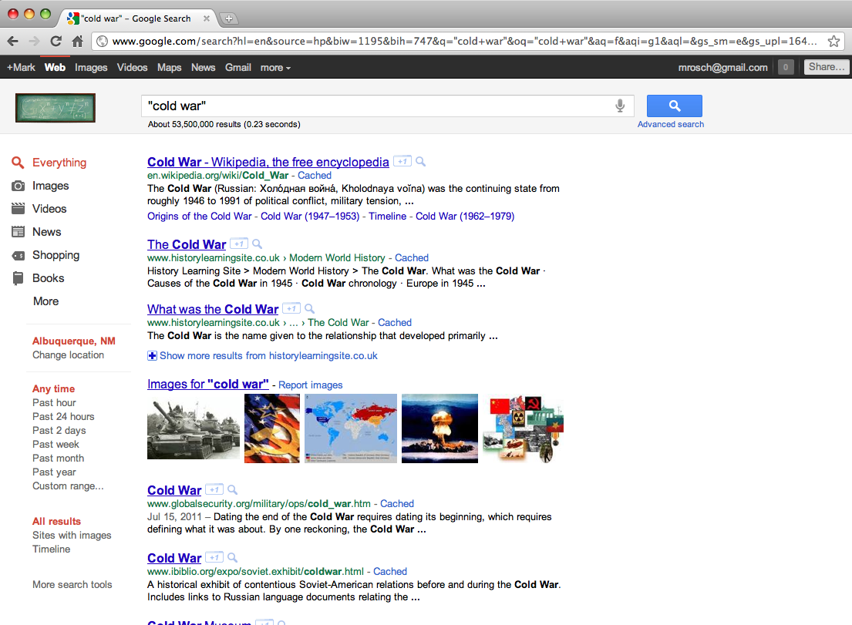Preview ibiblio result with magnifier icon
This screenshot has width=852, height=625.
point(233,557)
